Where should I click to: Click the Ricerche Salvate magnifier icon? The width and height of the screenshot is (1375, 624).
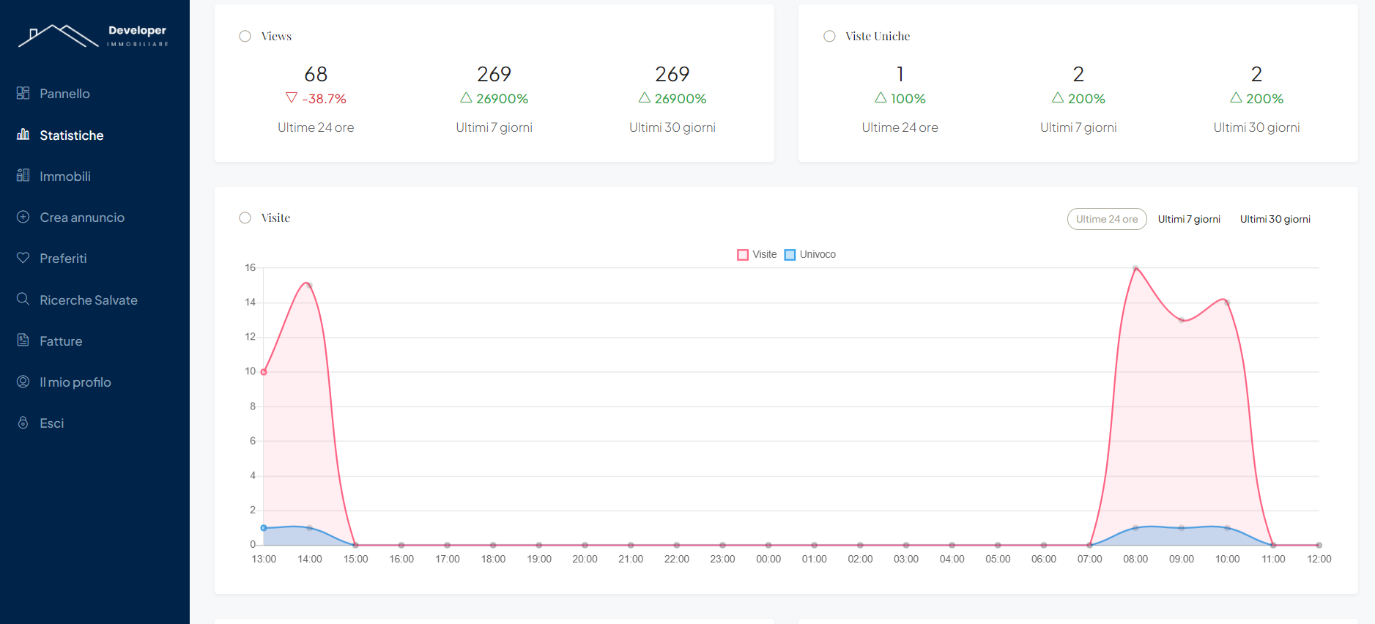(x=23, y=299)
